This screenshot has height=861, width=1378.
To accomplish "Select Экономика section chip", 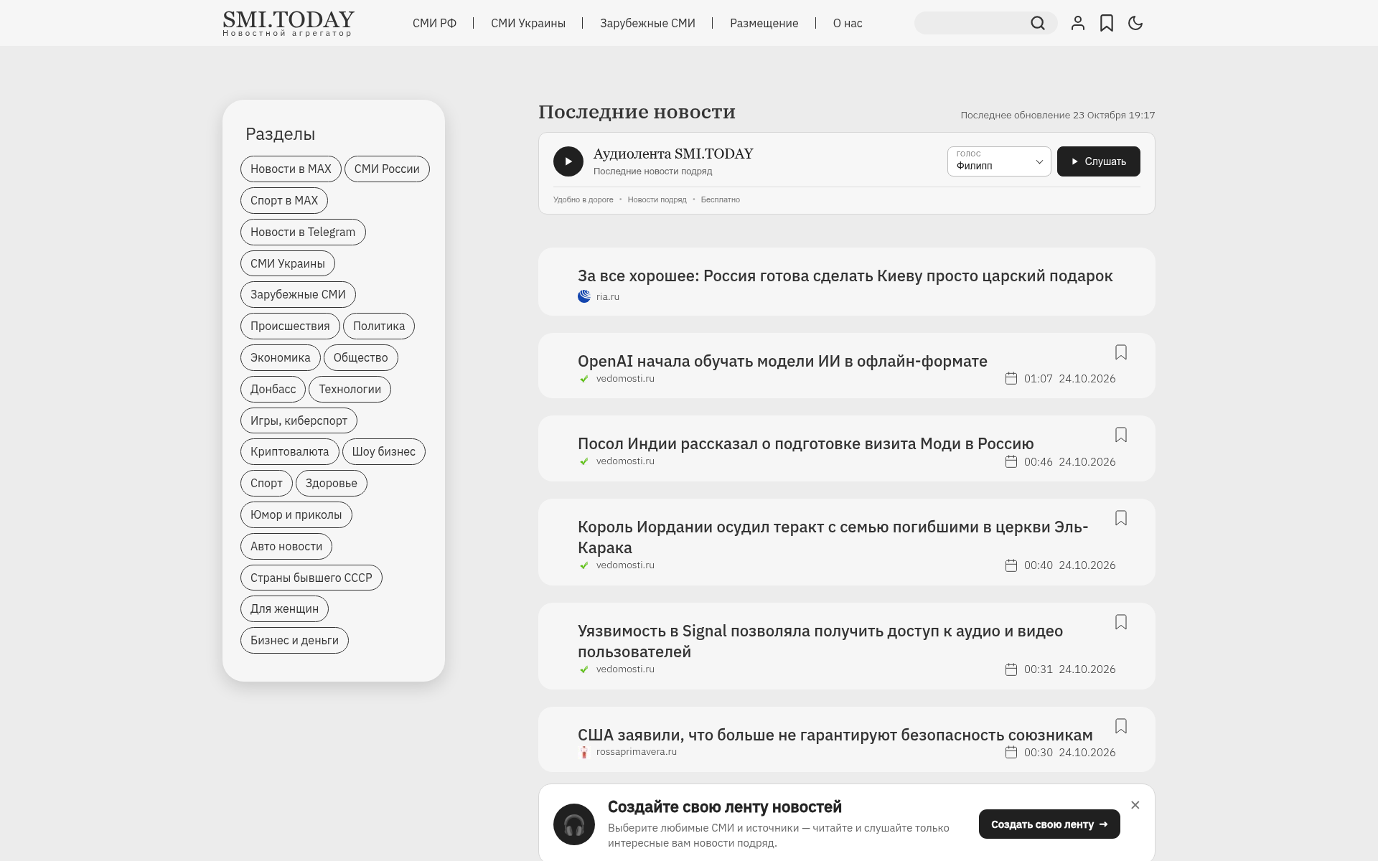I will (281, 358).
